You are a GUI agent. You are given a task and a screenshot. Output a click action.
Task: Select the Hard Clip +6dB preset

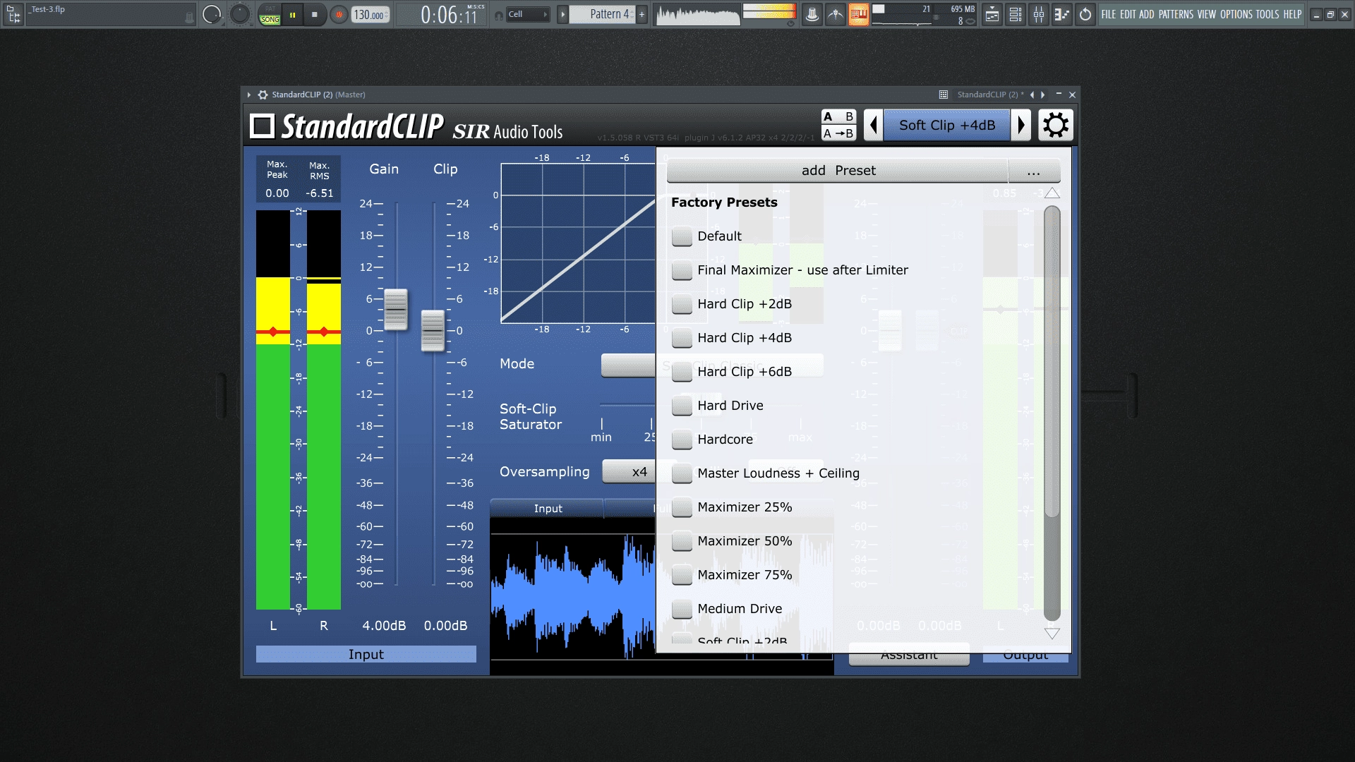[732, 372]
